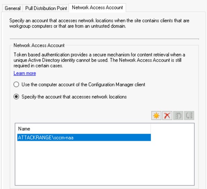This screenshot has width=207, height=189.
Task: Click 'Specify the account that accesses' label text
Action: point(74,97)
